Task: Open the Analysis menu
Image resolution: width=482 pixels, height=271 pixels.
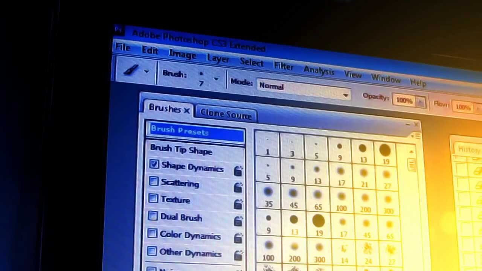Action: (319, 70)
